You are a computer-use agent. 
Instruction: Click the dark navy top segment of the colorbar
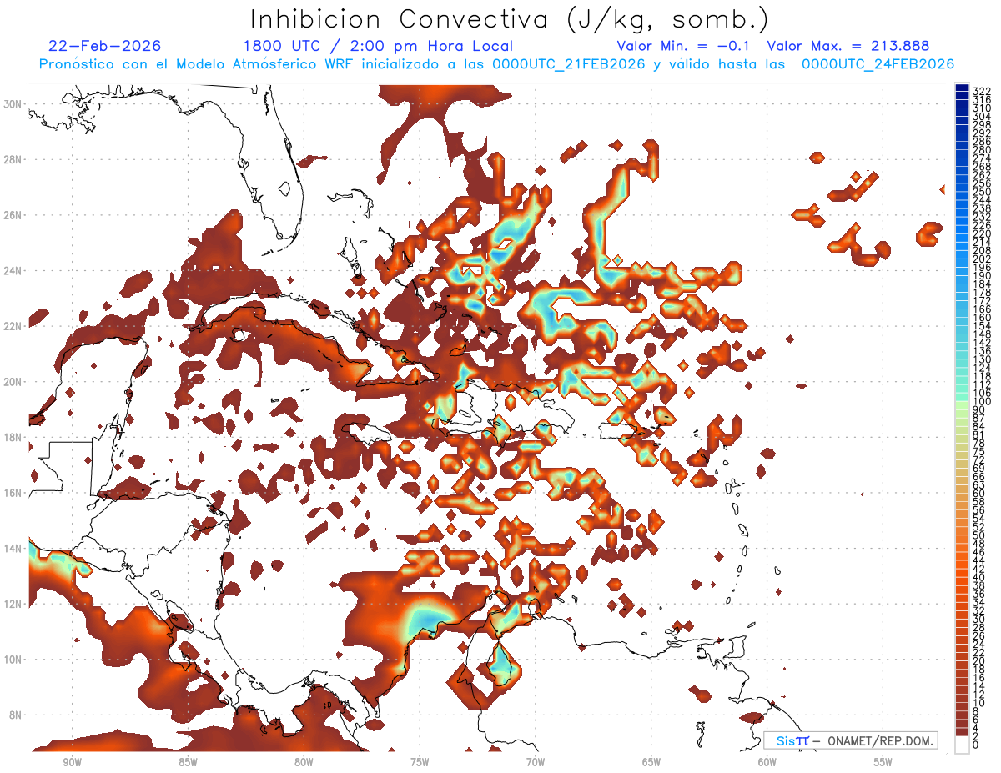click(962, 88)
